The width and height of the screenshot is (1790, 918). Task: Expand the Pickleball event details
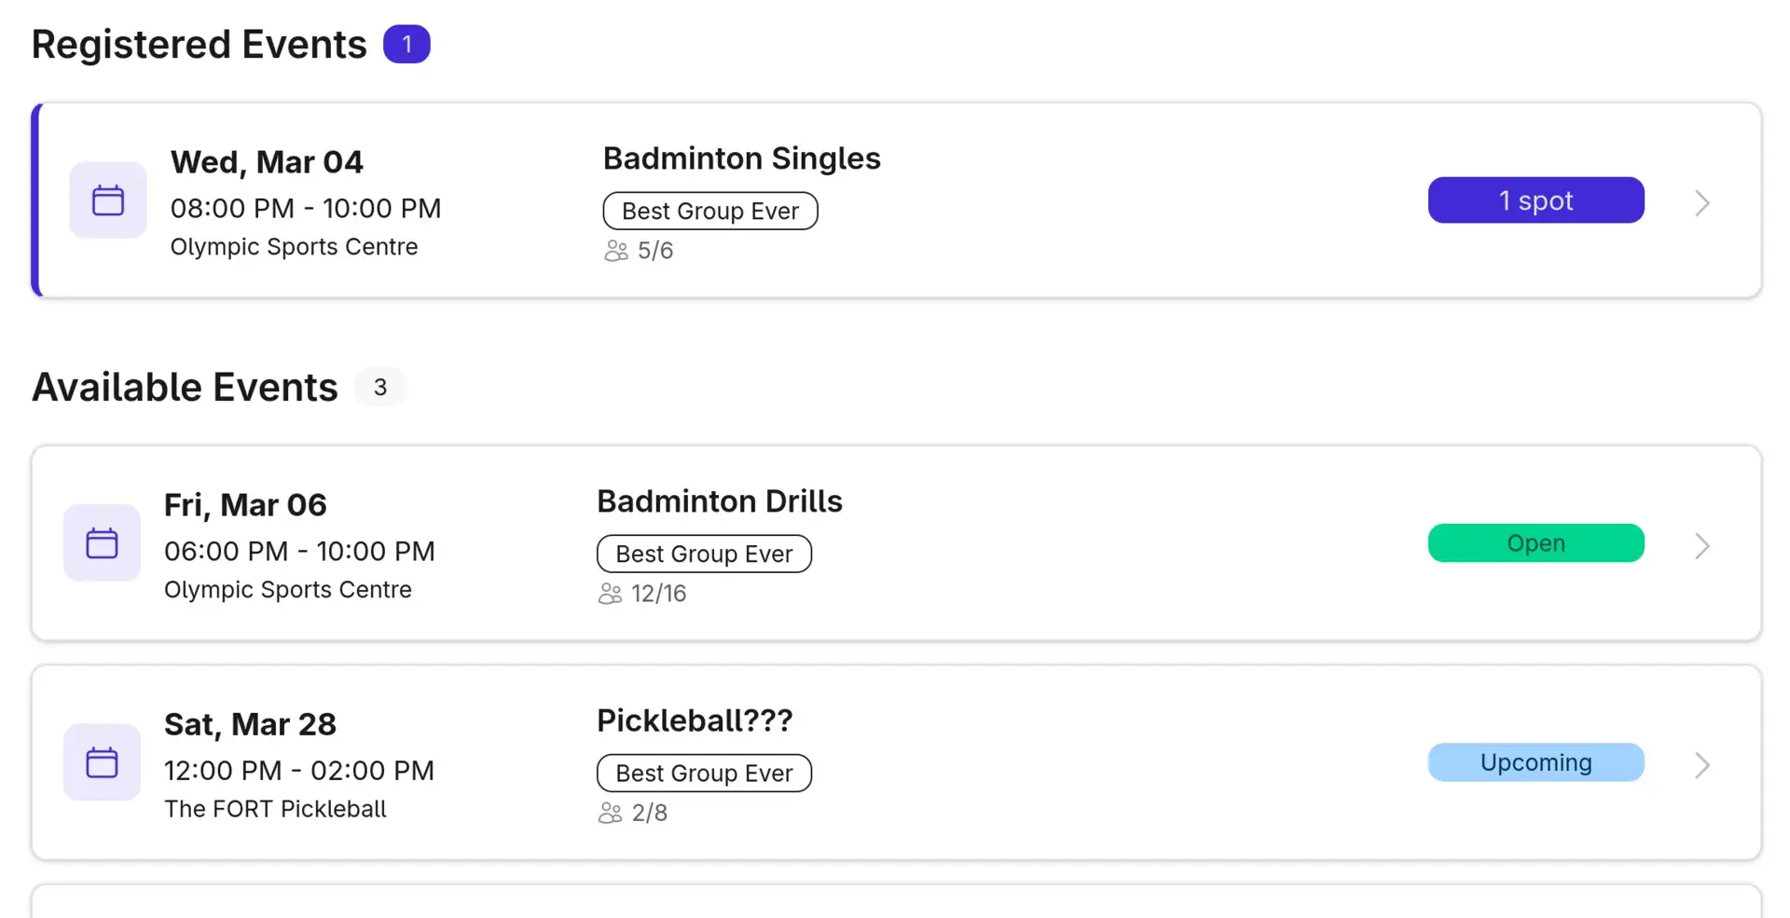[1701, 765]
